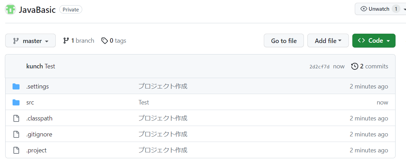Image resolution: width=406 pixels, height=160 pixels.
Task: Click the tag icon beside 0 tags
Action: point(105,41)
